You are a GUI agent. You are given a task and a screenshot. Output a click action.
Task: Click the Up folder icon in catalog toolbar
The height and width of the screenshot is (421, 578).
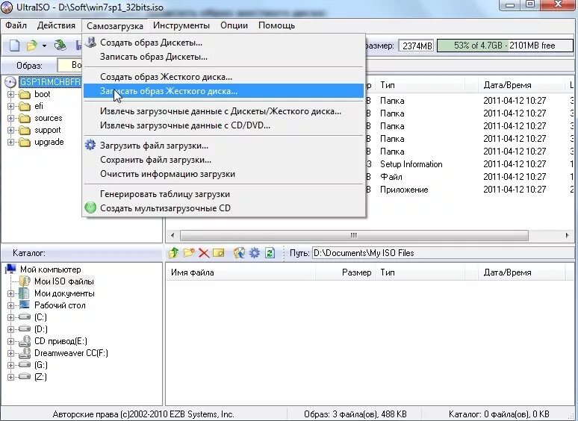pyautogui.click(x=173, y=252)
